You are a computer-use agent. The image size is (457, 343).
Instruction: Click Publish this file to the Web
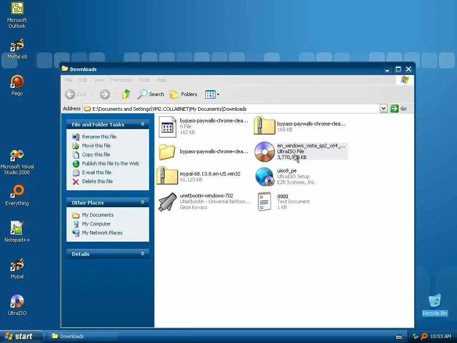[x=106, y=163]
